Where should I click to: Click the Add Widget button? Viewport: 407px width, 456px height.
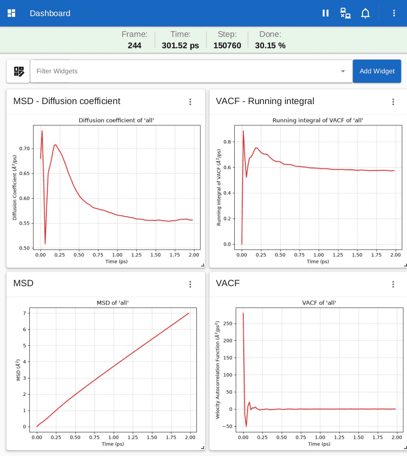[x=377, y=71]
